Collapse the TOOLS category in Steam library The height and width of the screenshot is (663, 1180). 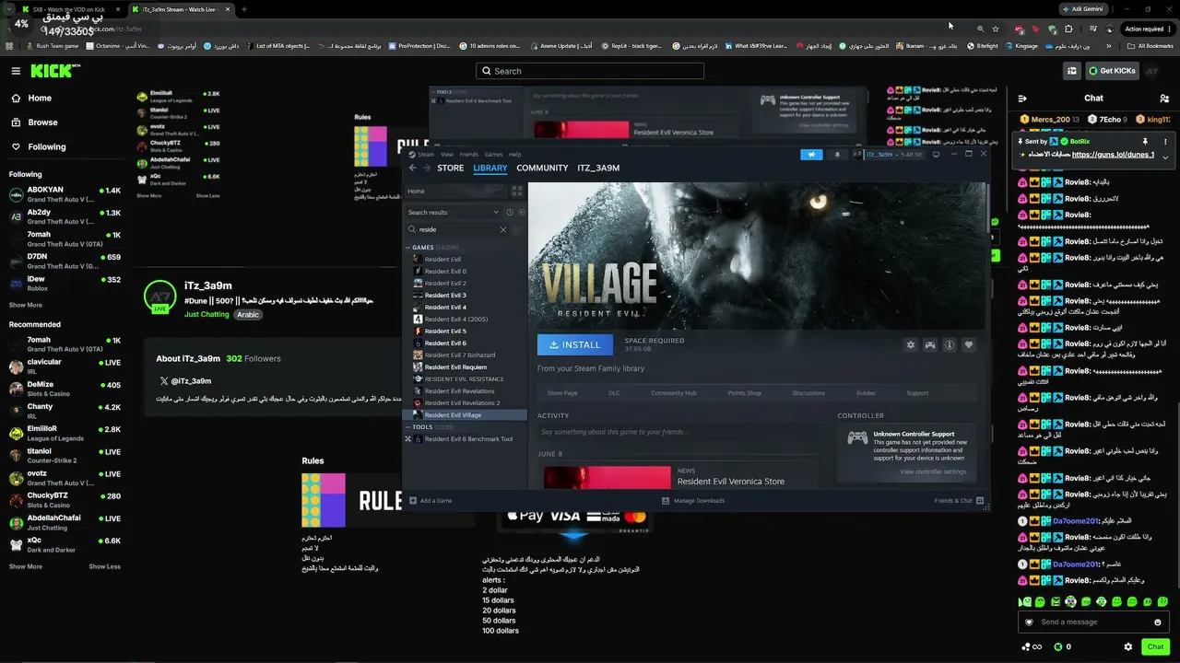(x=407, y=427)
